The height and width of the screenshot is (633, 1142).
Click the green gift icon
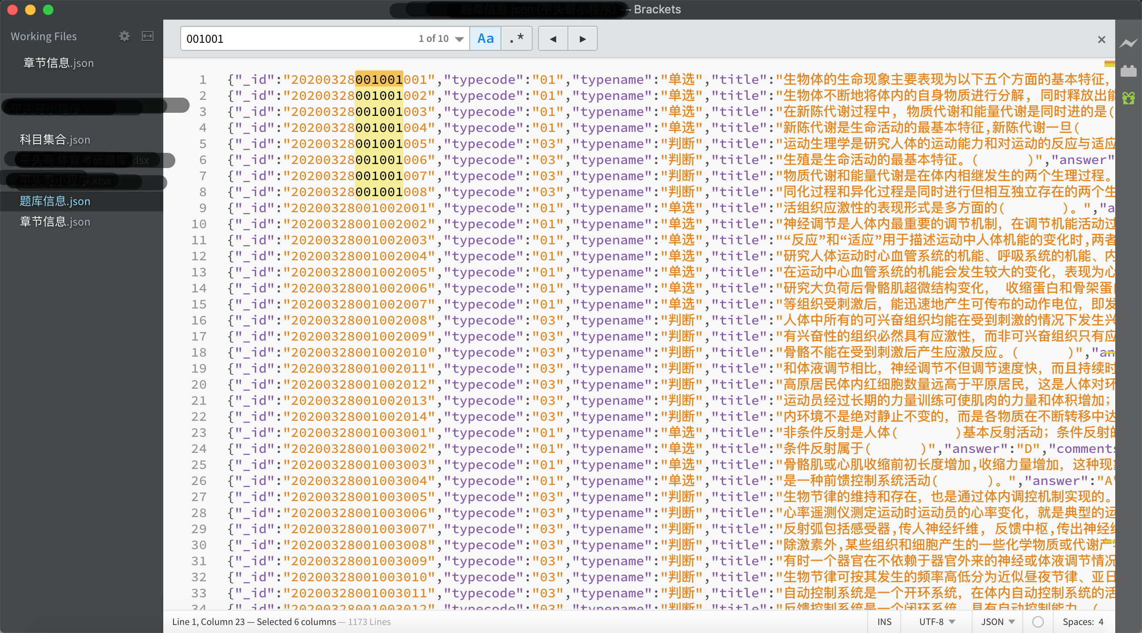pos(1129,98)
